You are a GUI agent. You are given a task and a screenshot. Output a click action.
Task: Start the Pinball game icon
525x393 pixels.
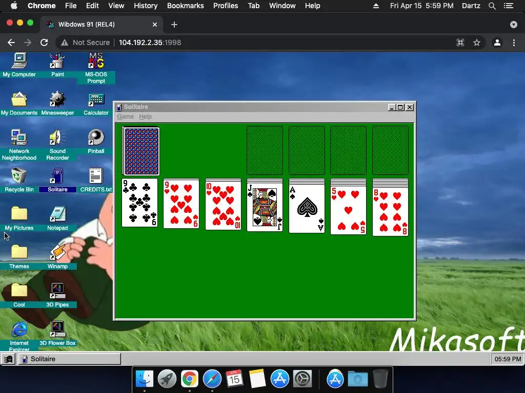tap(96, 142)
